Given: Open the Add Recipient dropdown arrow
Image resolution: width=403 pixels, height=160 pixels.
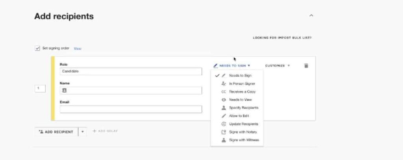Looking at the screenshot, I should pyautogui.click(x=83, y=132).
